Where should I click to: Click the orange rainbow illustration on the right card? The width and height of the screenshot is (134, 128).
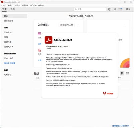click(125, 63)
